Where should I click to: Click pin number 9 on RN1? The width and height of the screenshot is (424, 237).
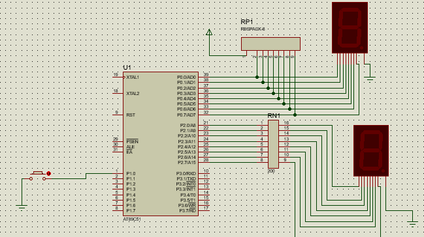click(285, 160)
